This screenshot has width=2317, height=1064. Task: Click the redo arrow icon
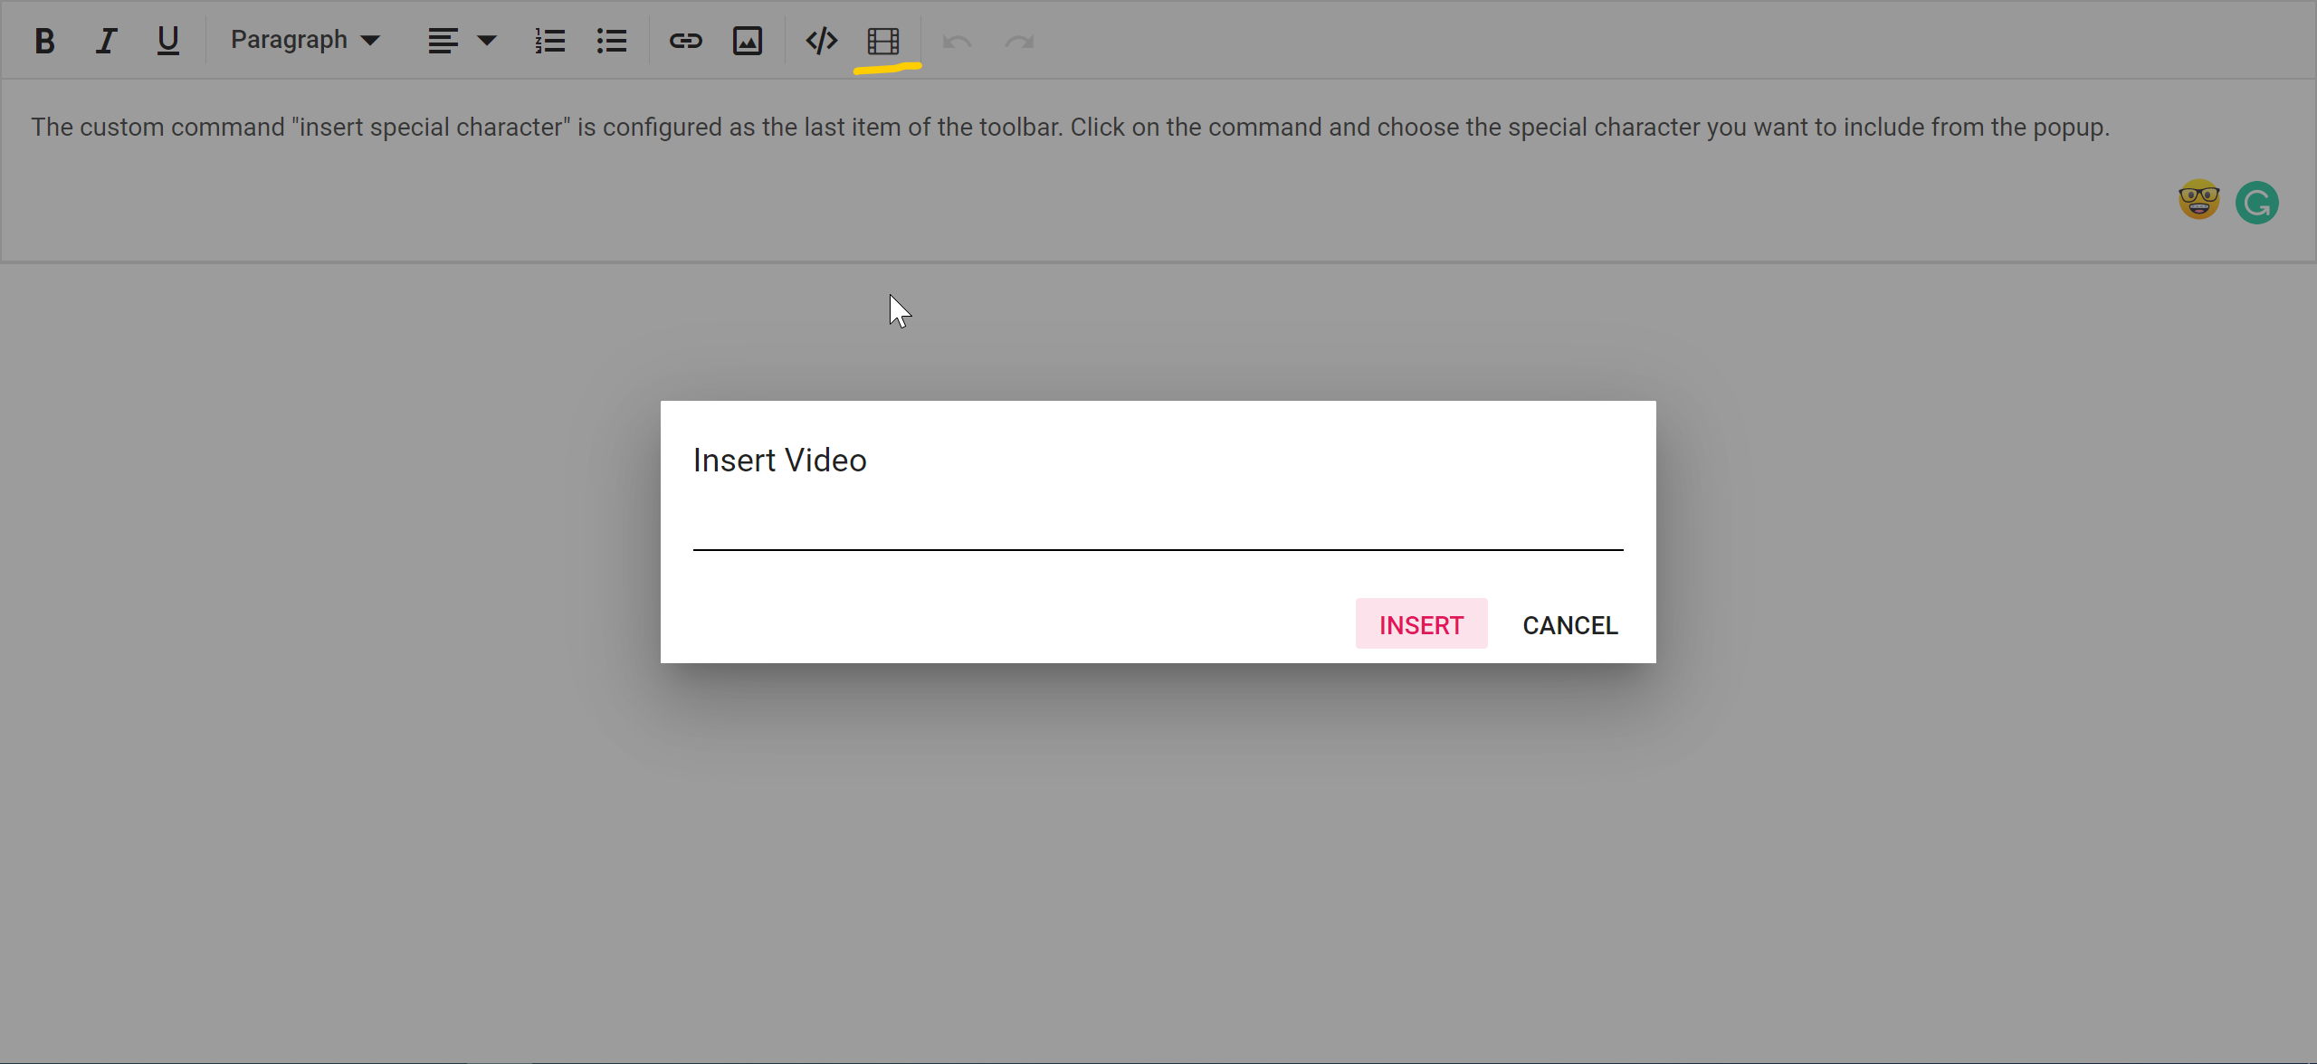tap(1019, 42)
